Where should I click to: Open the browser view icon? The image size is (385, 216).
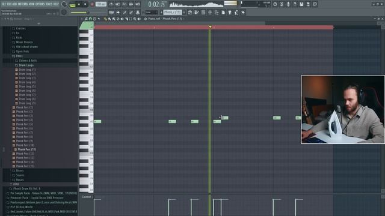(217, 12)
